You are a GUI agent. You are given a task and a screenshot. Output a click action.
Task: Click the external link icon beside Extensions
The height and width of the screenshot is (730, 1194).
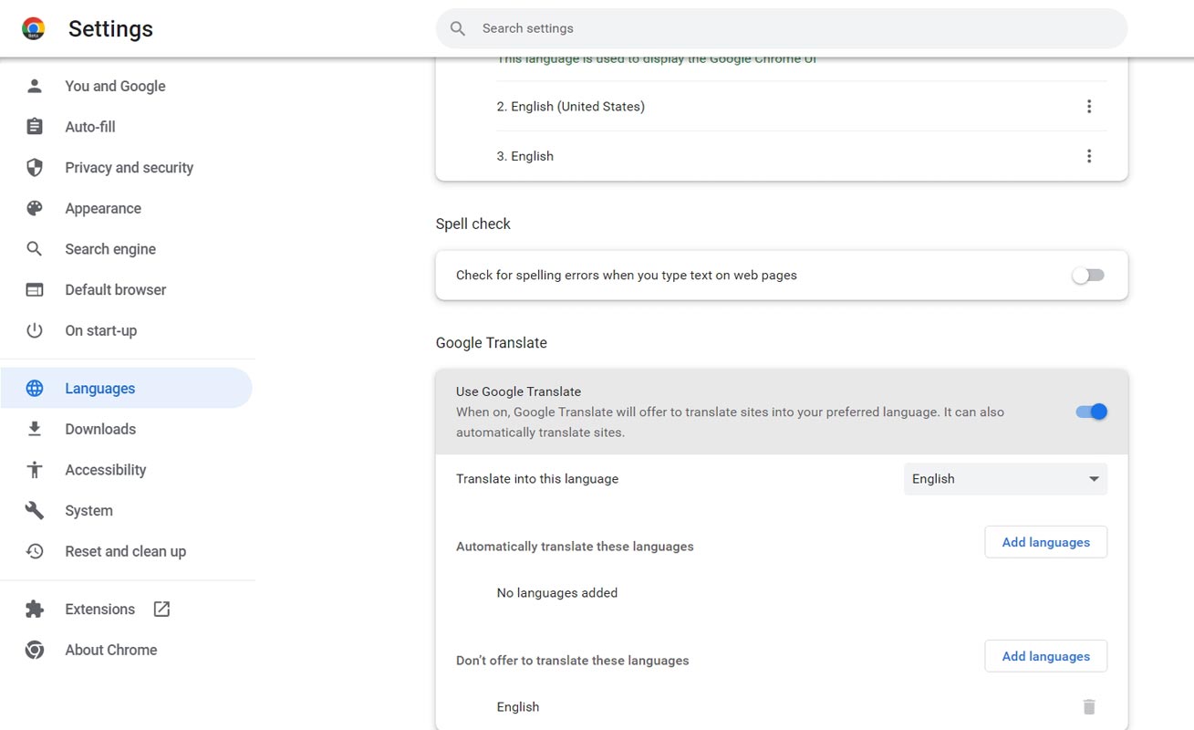click(x=161, y=609)
